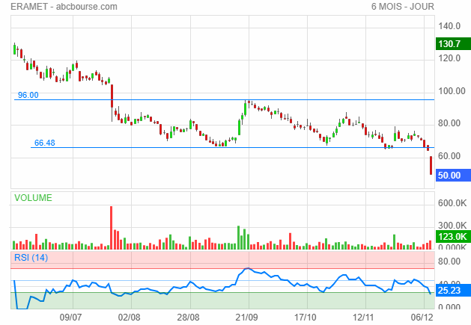The height and width of the screenshot is (325, 471).
Task: Click the 12/11 date label
Action: tap(363, 318)
